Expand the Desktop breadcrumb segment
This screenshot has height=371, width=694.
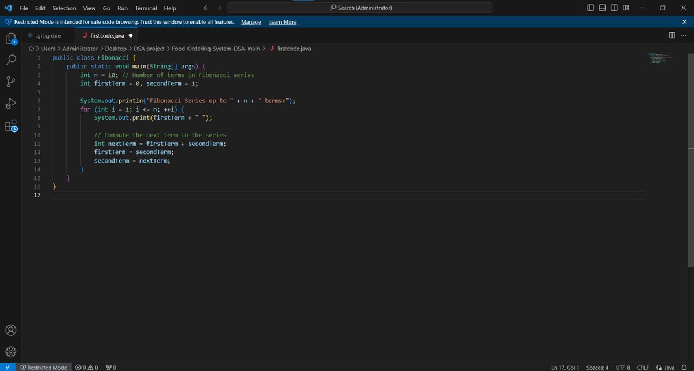click(116, 49)
